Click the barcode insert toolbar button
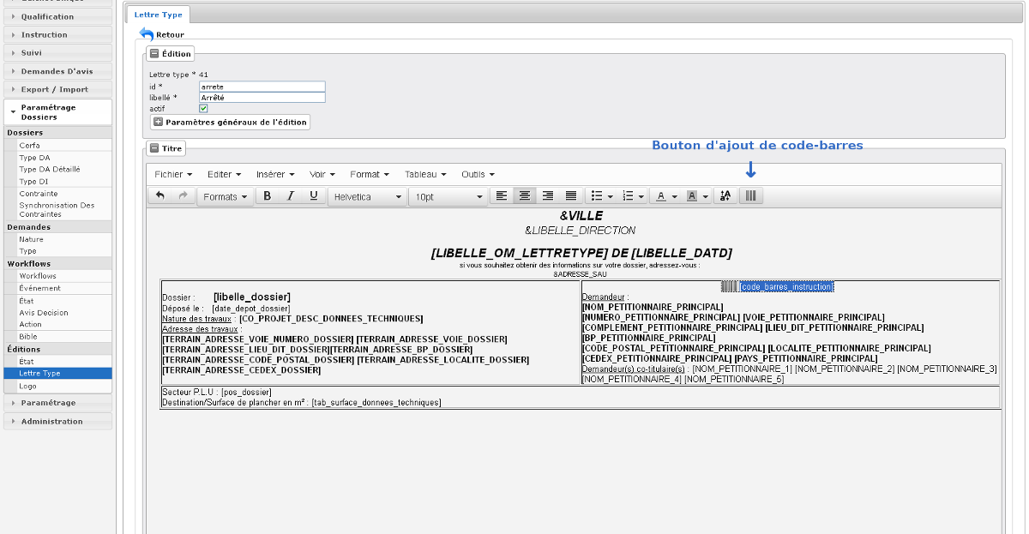1029x534 pixels. [750, 196]
